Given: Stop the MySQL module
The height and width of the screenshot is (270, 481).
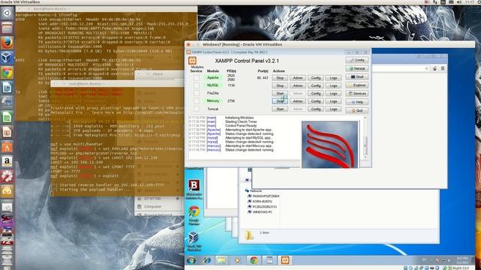Looking at the screenshot, I should coord(280,85).
